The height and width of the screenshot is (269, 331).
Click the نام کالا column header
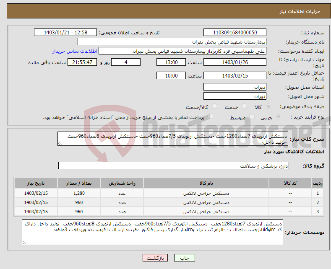(206, 183)
